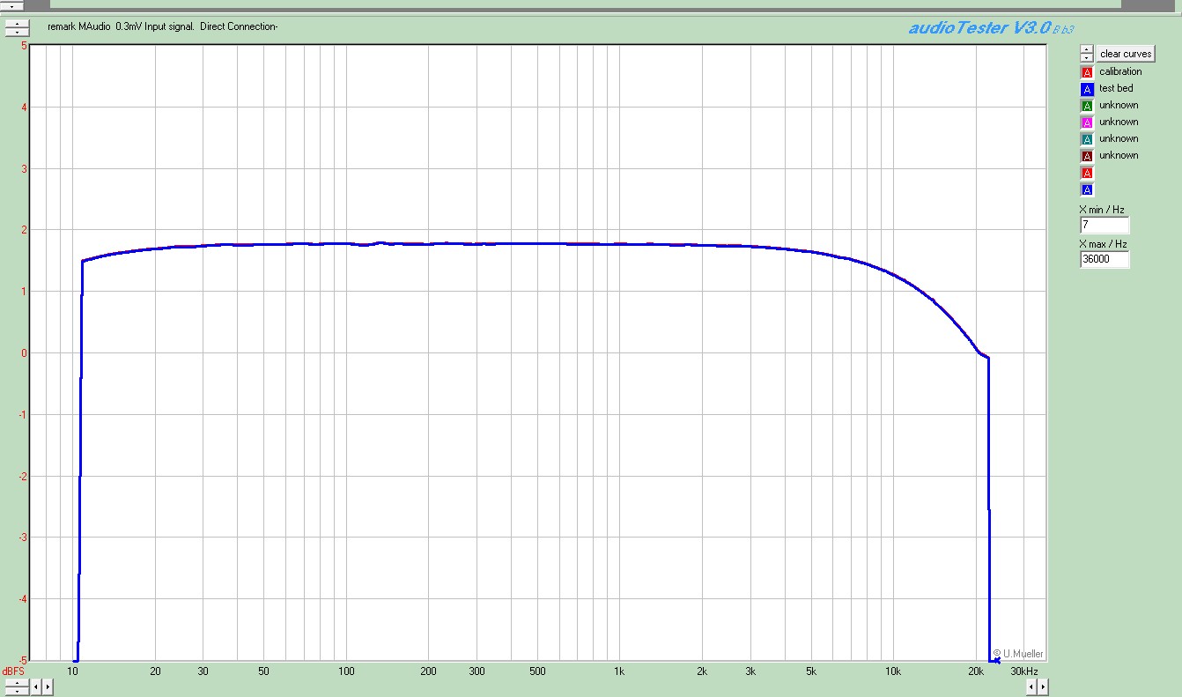Click down arrow beside clear curves
The image size is (1182, 697).
coord(1087,58)
